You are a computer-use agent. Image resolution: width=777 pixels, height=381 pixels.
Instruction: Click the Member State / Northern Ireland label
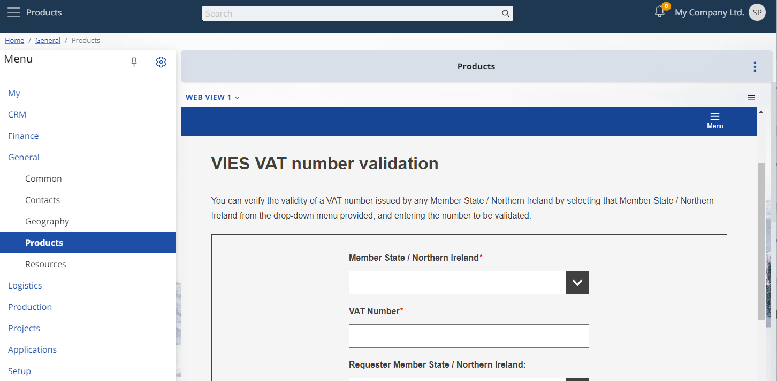click(416, 258)
